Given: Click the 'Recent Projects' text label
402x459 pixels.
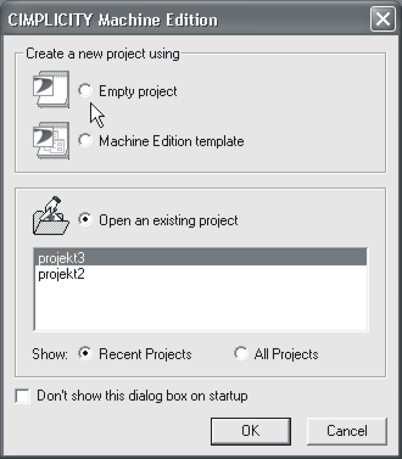Looking at the screenshot, I should point(145,354).
